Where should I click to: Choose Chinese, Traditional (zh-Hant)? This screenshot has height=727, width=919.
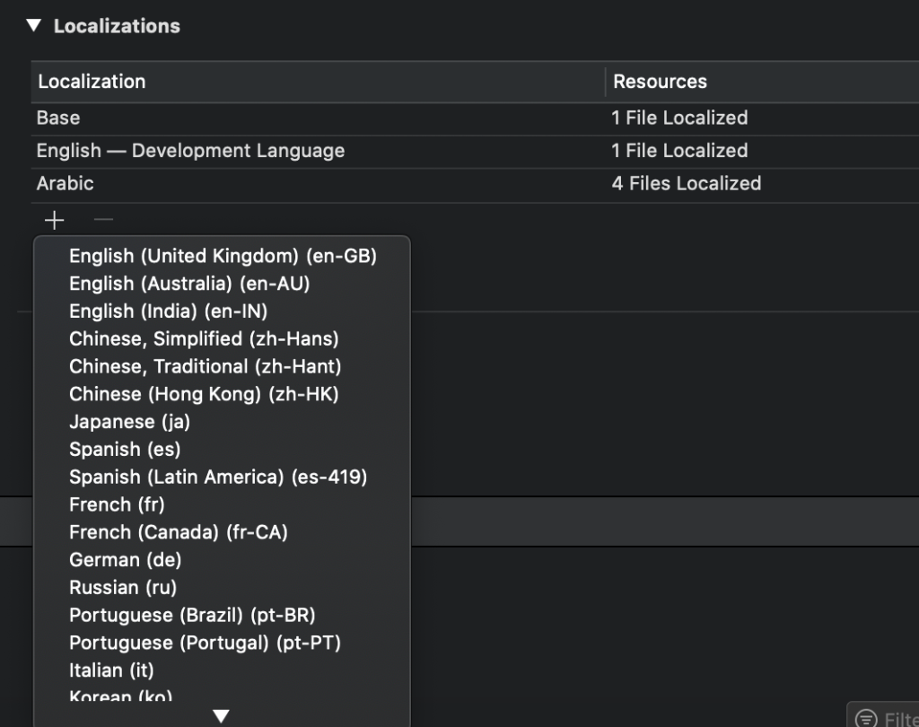click(223, 366)
